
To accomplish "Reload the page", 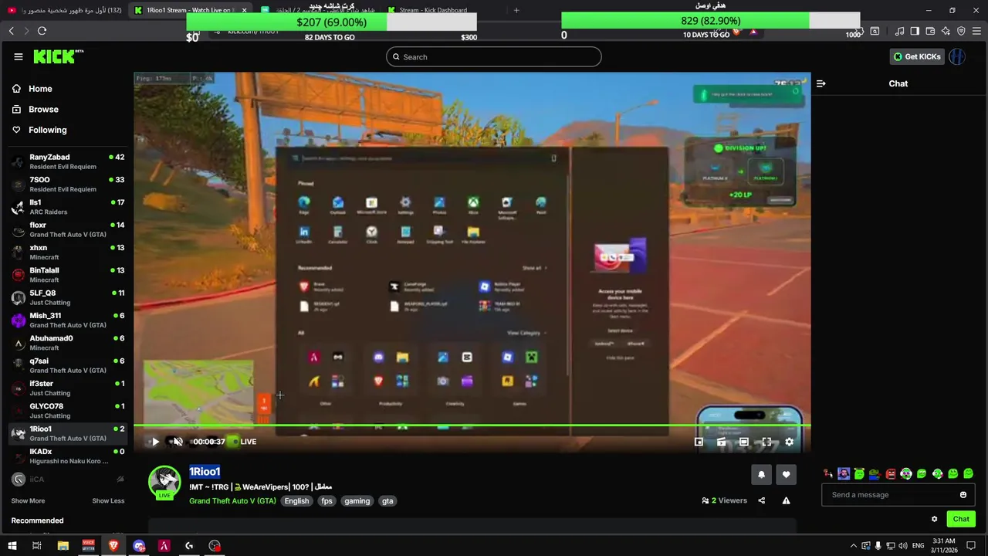I will pyautogui.click(x=42, y=30).
